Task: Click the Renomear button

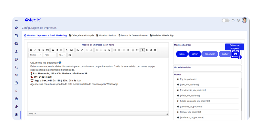Action: pyautogui.click(x=210, y=54)
